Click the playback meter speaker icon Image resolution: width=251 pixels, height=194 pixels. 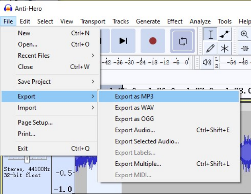click(x=207, y=62)
